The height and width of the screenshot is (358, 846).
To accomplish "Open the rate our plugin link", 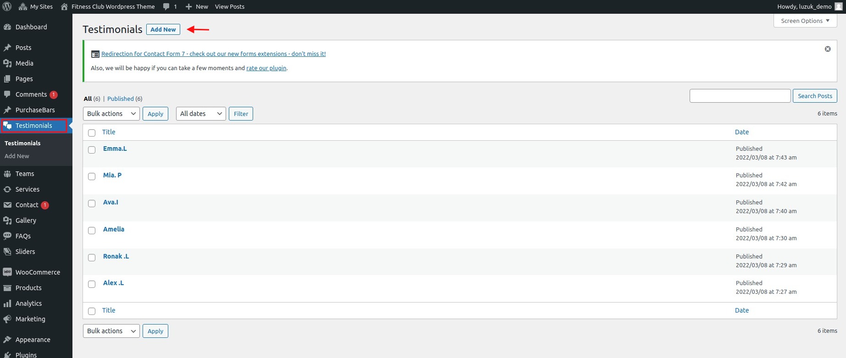I will 266,68.
